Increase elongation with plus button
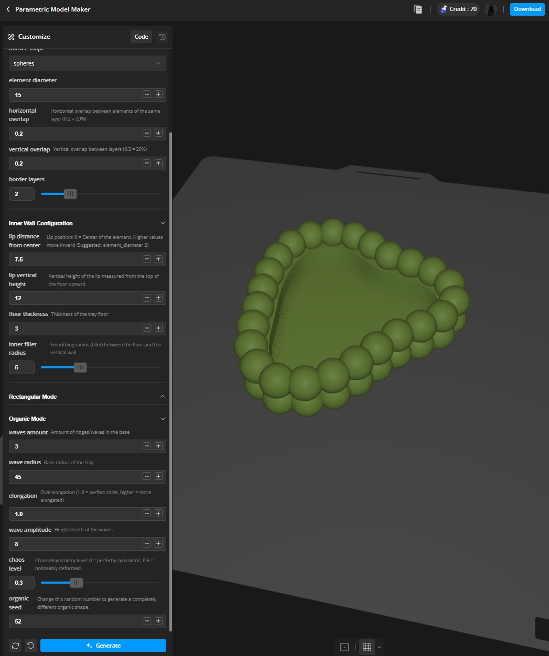549x656 pixels. (x=158, y=514)
